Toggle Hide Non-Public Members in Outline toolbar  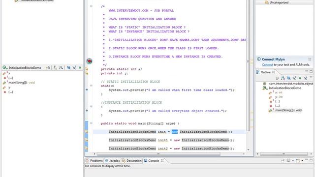pos(300,78)
